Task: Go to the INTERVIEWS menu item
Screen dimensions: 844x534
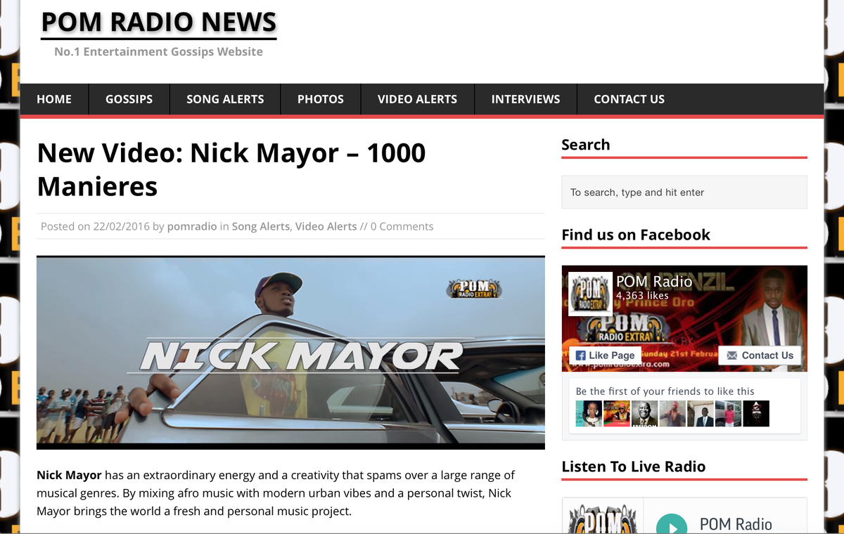Action: 525,99
